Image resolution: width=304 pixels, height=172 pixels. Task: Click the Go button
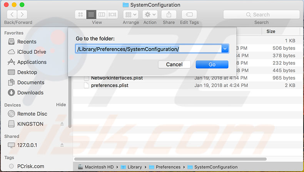pos(212,64)
